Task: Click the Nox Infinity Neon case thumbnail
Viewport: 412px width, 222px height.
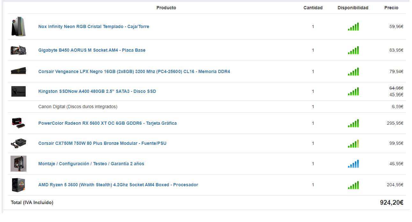Action: click(18, 26)
